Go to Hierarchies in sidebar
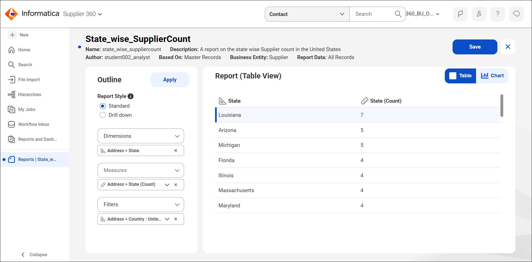 point(30,94)
